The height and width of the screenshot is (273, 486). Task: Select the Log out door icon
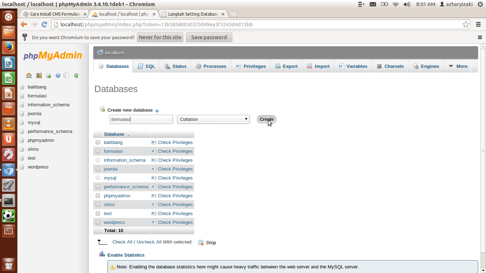tap(39, 75)
